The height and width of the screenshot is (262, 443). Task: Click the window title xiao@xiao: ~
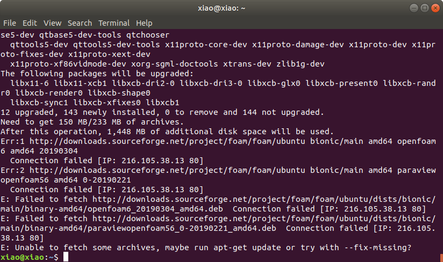222,8
